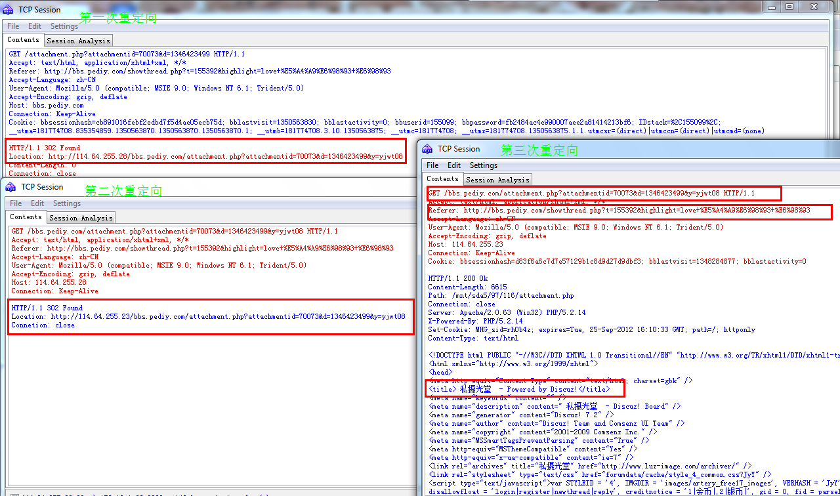
Task: Open the Settings menu in the top TCP Session window
Action: pyautogui.click(x=64, y=26)
